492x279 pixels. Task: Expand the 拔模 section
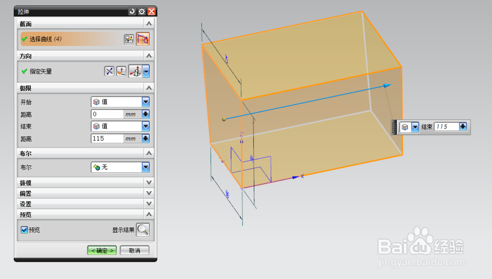coord(149,183)
